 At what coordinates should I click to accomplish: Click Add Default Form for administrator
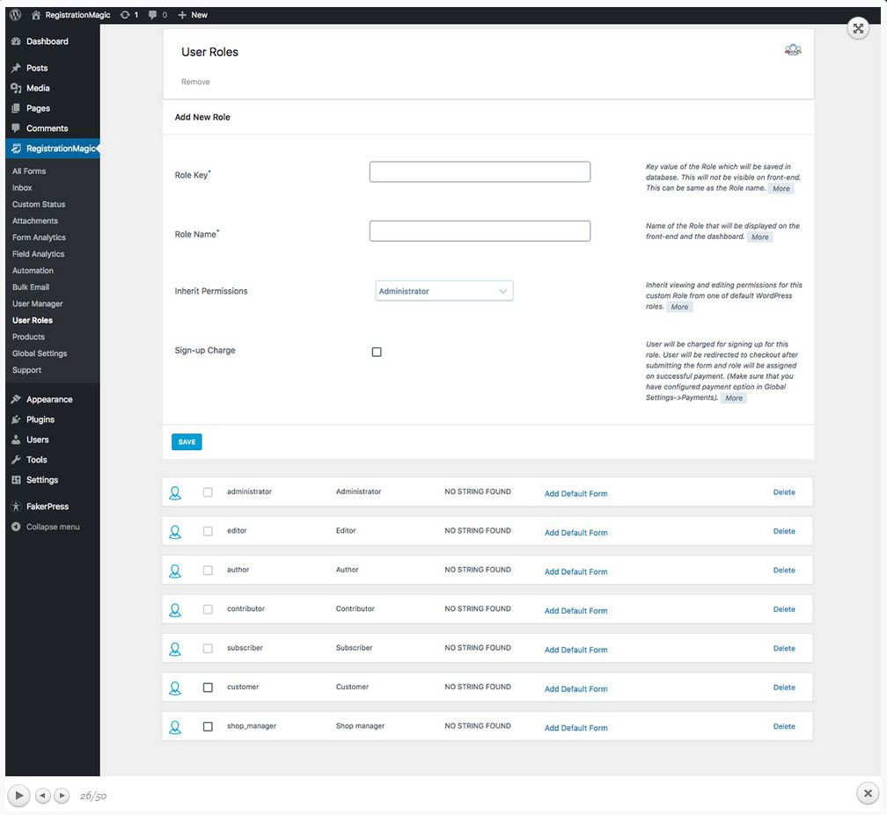575,493
